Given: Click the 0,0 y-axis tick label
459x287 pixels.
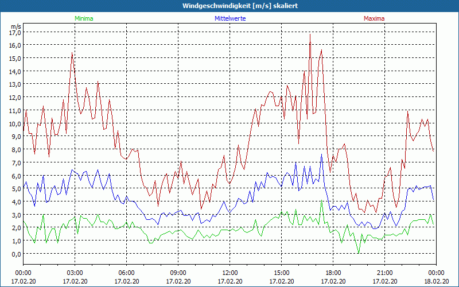Looking at the screenshot, I should tap(15, 254).
